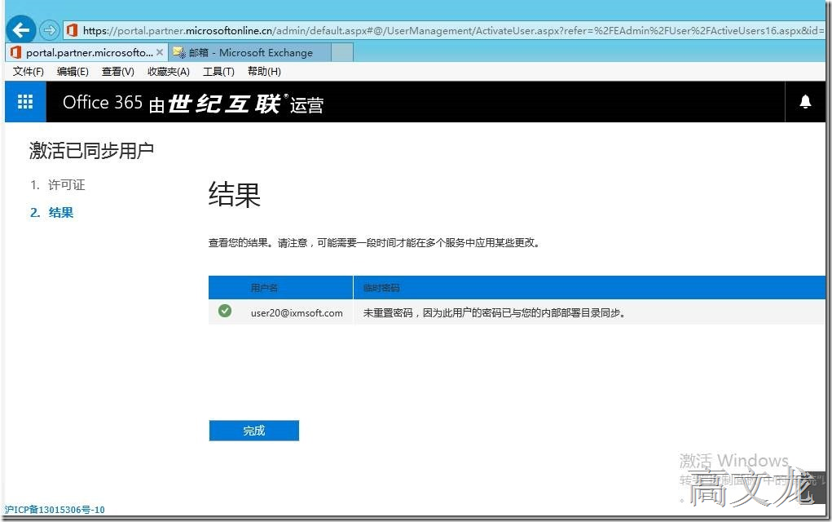Open the 文件(F) menu
Screen dimensions: 832x522
tap(29, 71)
